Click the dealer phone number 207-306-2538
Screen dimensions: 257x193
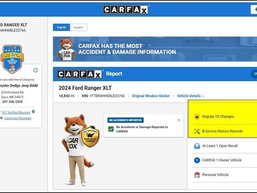click(x=12, y=102)
